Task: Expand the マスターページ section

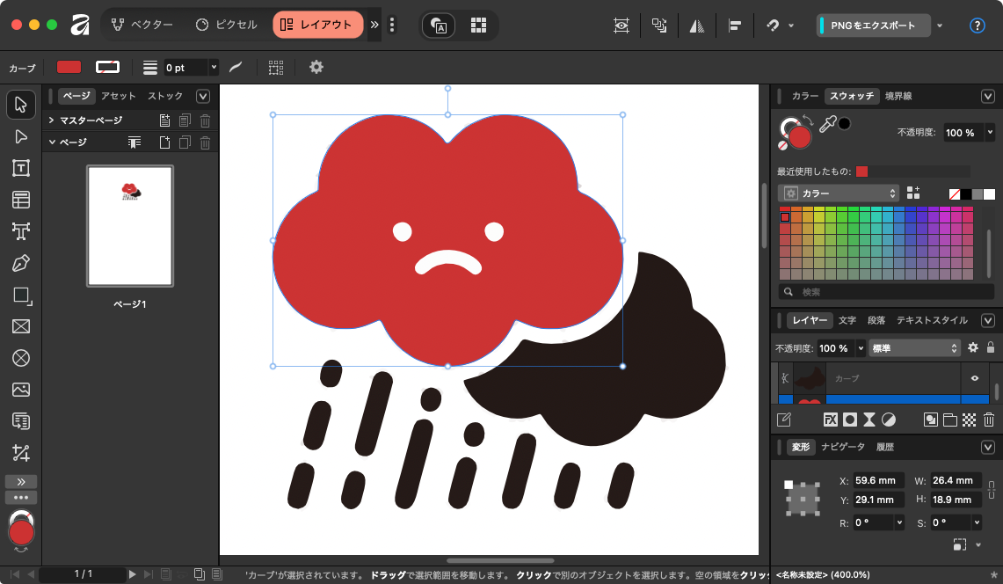Action: click(x=52, y=120)
